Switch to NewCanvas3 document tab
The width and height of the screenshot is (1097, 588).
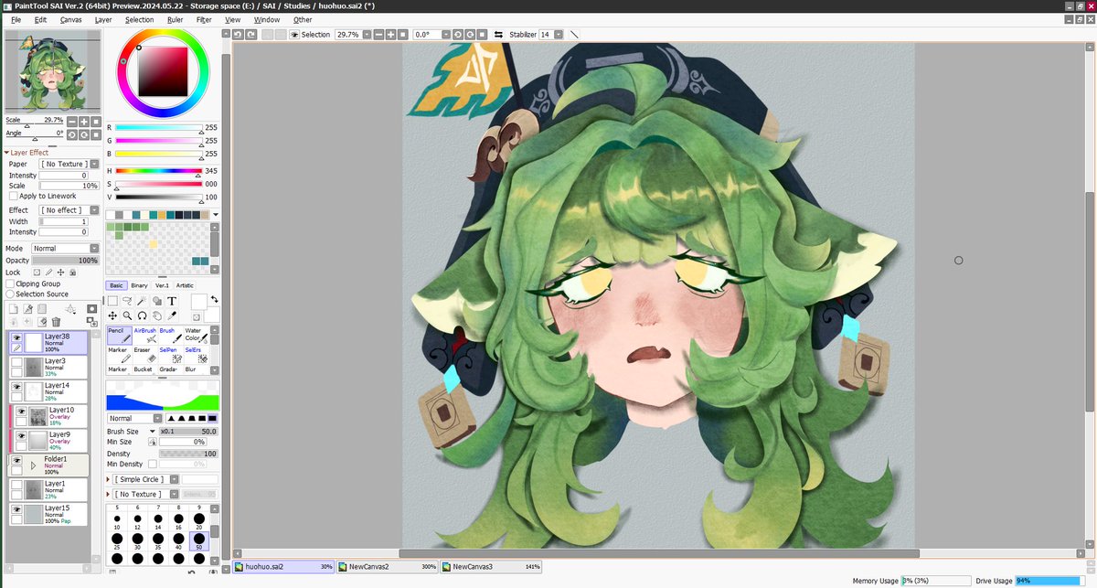click(492, 567)
